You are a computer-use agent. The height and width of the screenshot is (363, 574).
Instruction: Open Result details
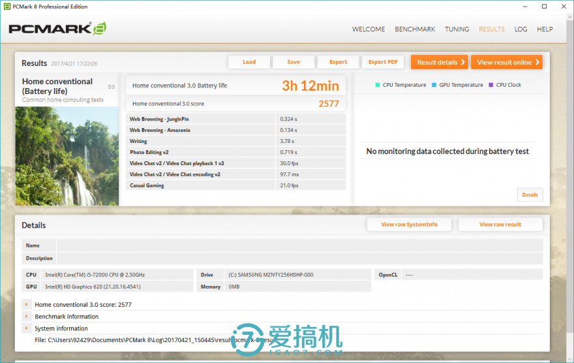click(440, 62)
